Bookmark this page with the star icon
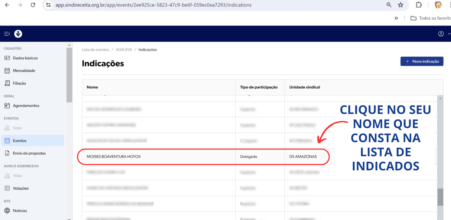The width and height of the screenshot is (451, 220). [x=401, y=5]
